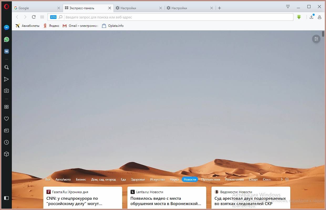This screenshot has width=326, height=210.
Task: Open sidebar search icon
Action: (x=7, y=67)
